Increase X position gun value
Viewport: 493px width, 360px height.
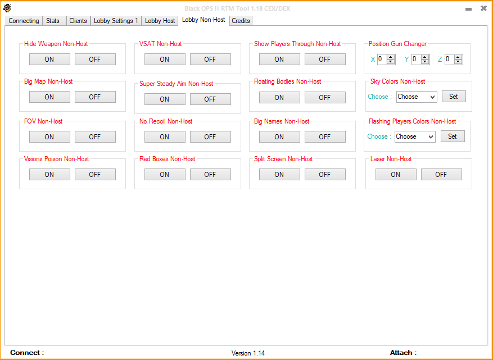click(391, 57)
